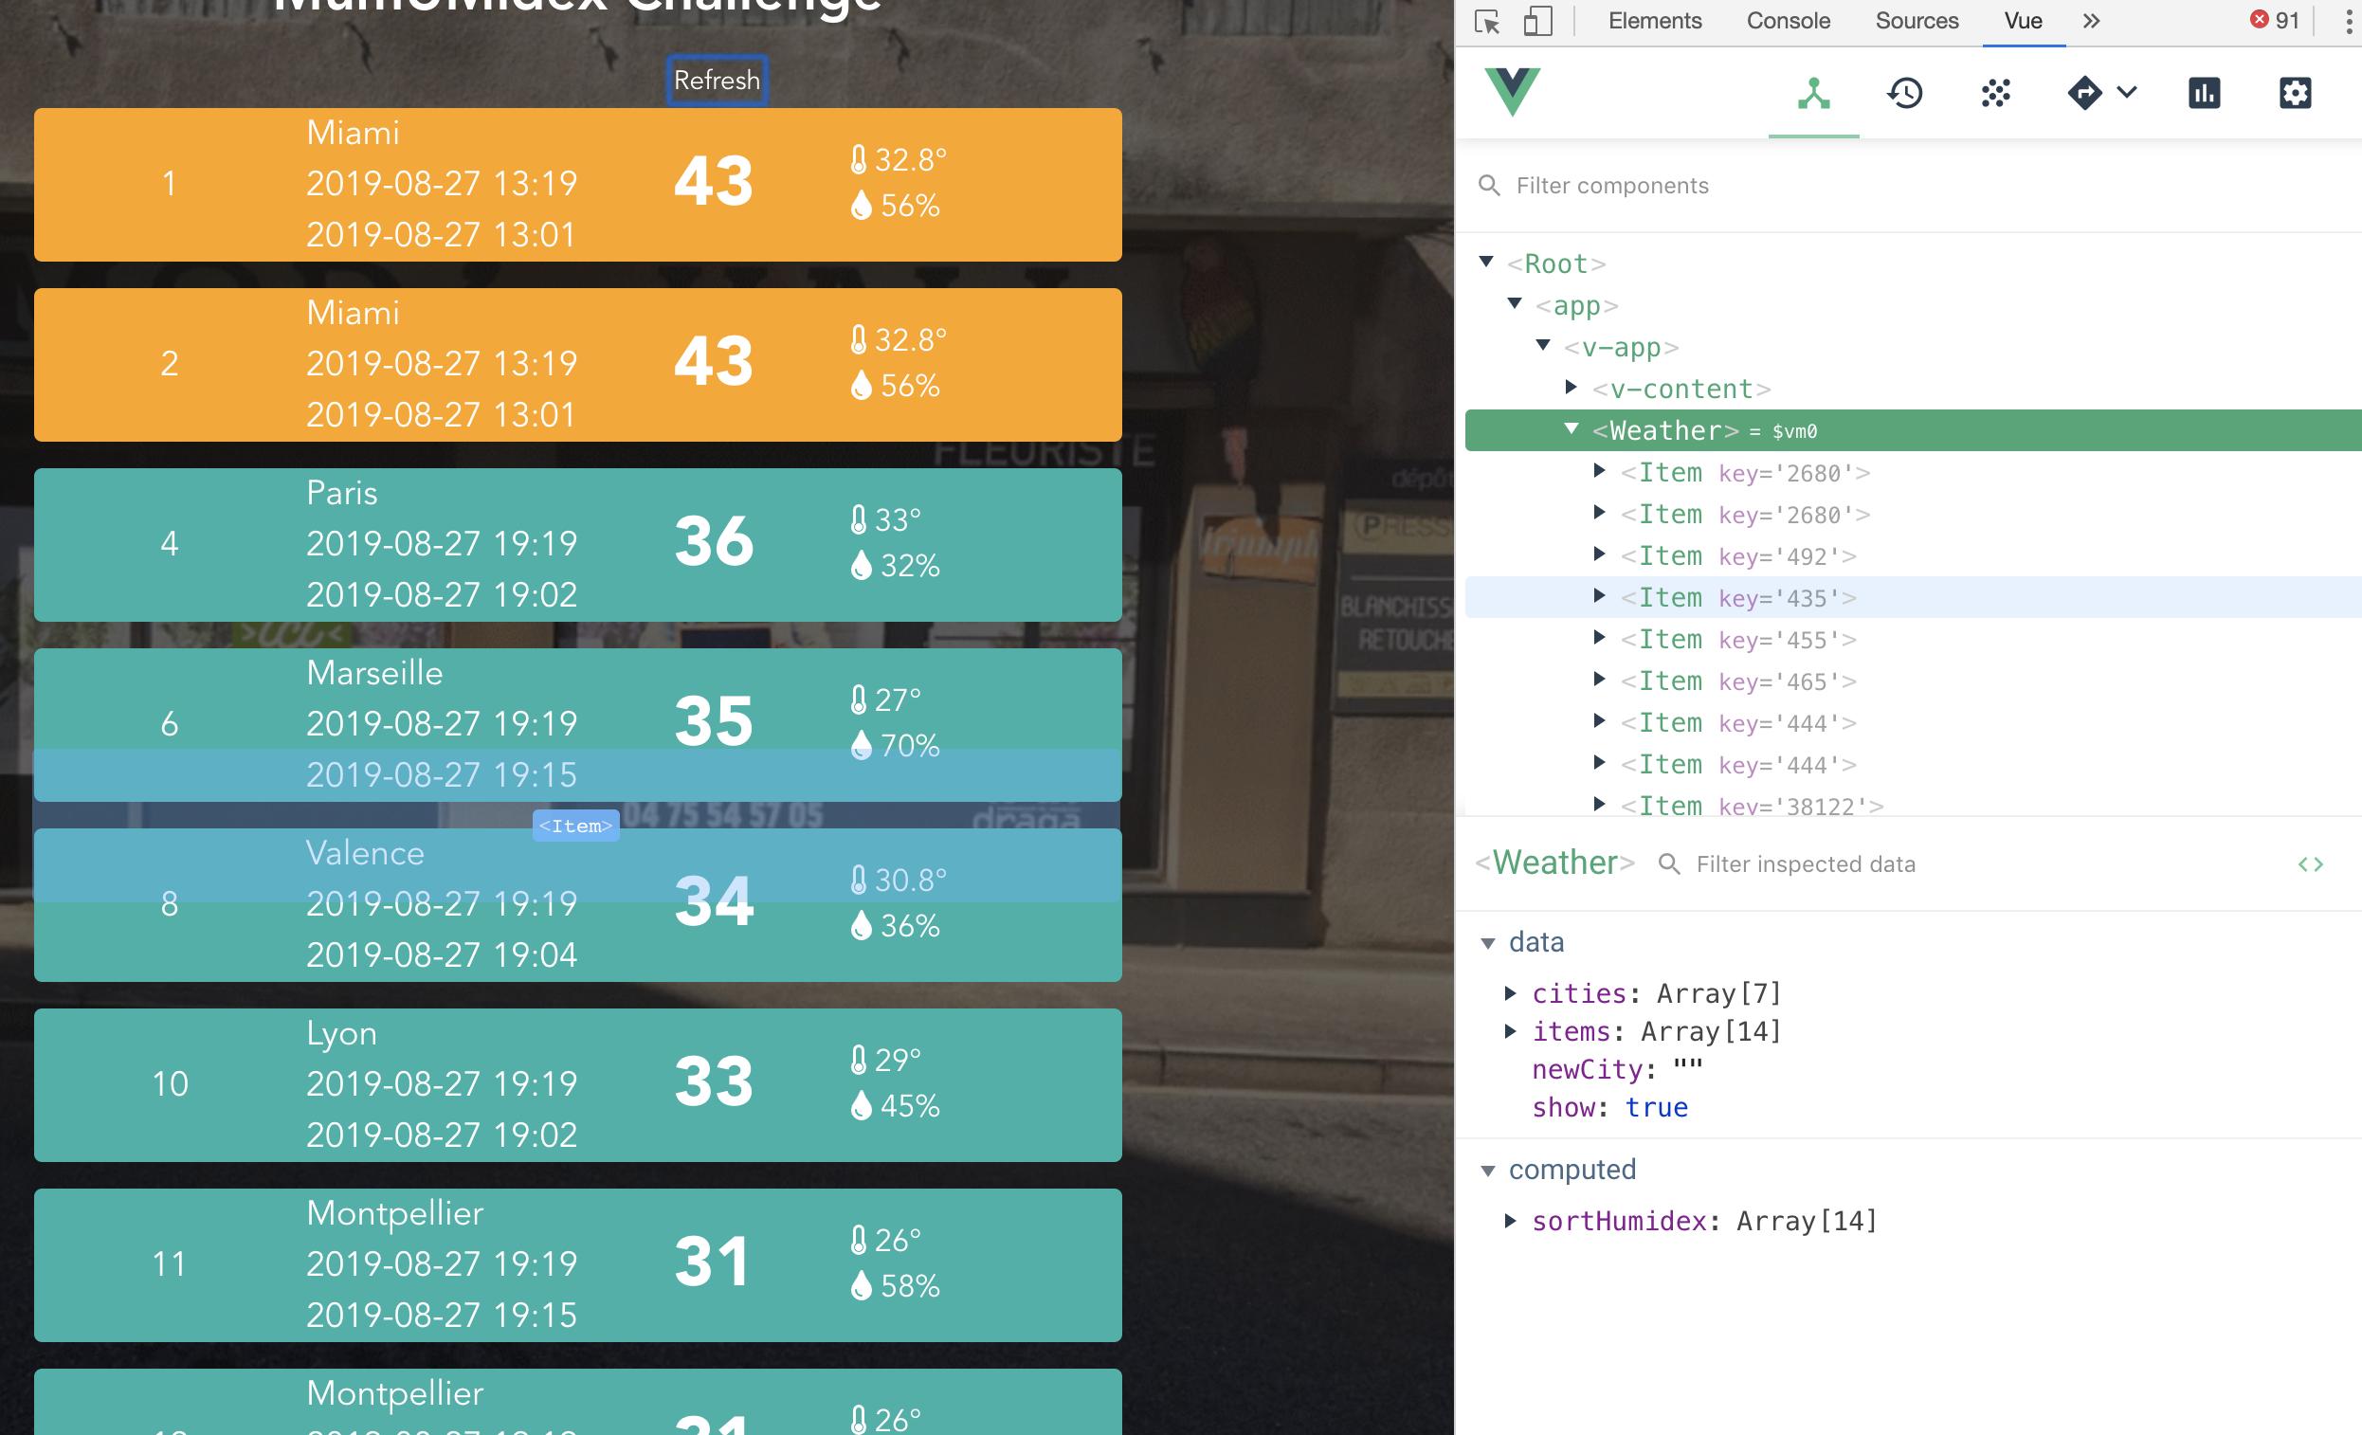Open the Events dots icon tab

(1996, 94)
